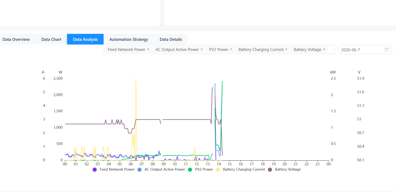
Task: Click the Battery Charging Current legend text
Action: [244, 169]
